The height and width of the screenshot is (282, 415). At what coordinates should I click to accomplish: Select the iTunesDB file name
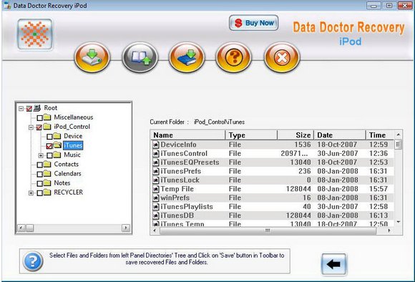[x=177, y=215]
